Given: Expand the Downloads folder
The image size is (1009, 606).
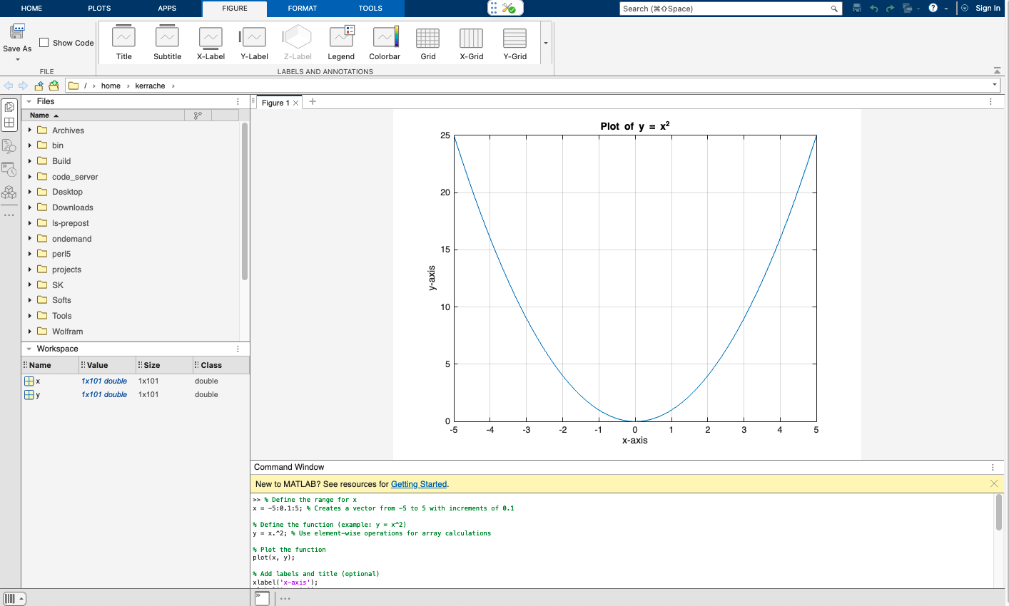Looking at the screenshot, I should coord(30,207).
